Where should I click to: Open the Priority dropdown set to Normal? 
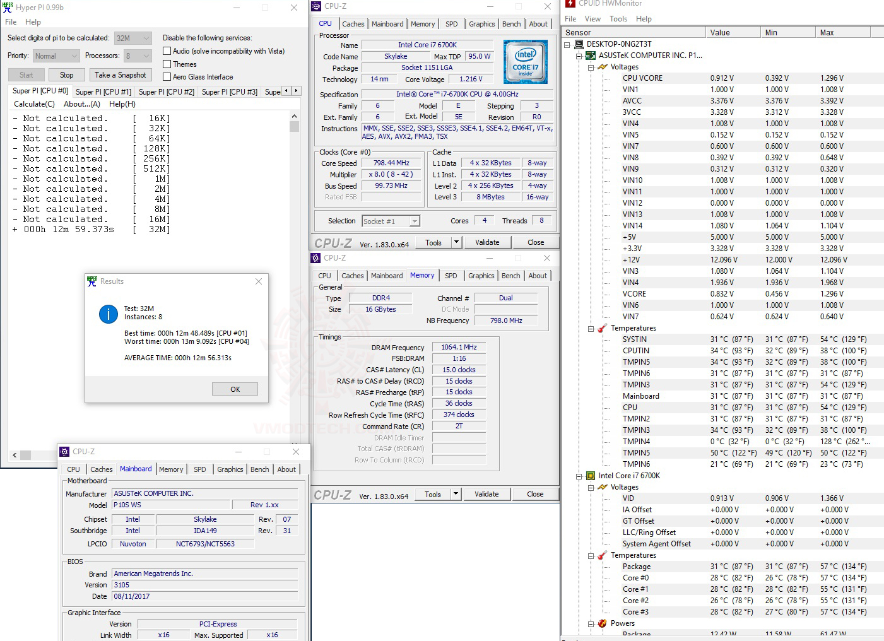tap(56, 56)
